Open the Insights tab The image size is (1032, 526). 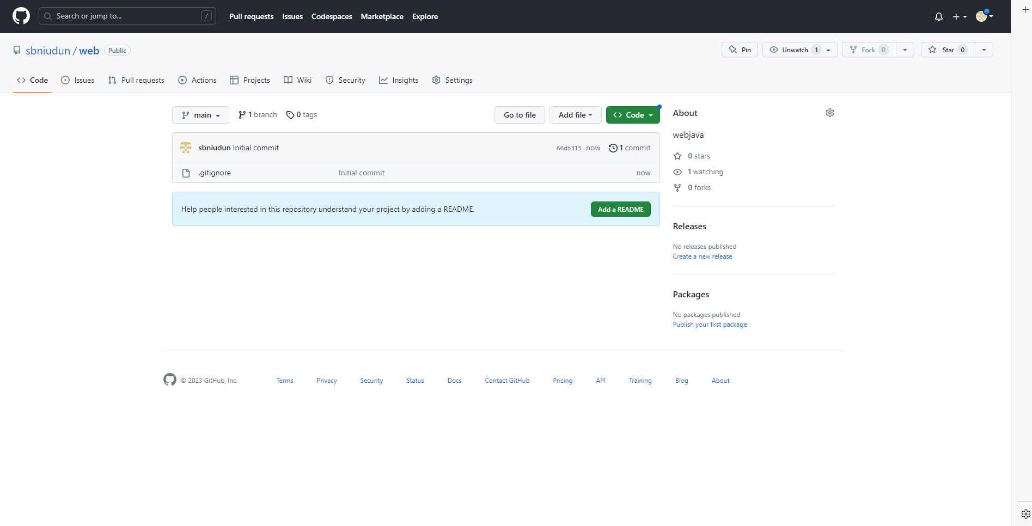pos(399,80)
